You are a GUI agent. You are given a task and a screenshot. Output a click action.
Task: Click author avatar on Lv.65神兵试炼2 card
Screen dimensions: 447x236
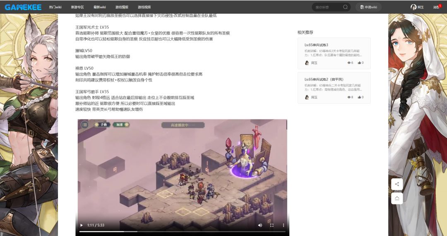tap(307, 97)
